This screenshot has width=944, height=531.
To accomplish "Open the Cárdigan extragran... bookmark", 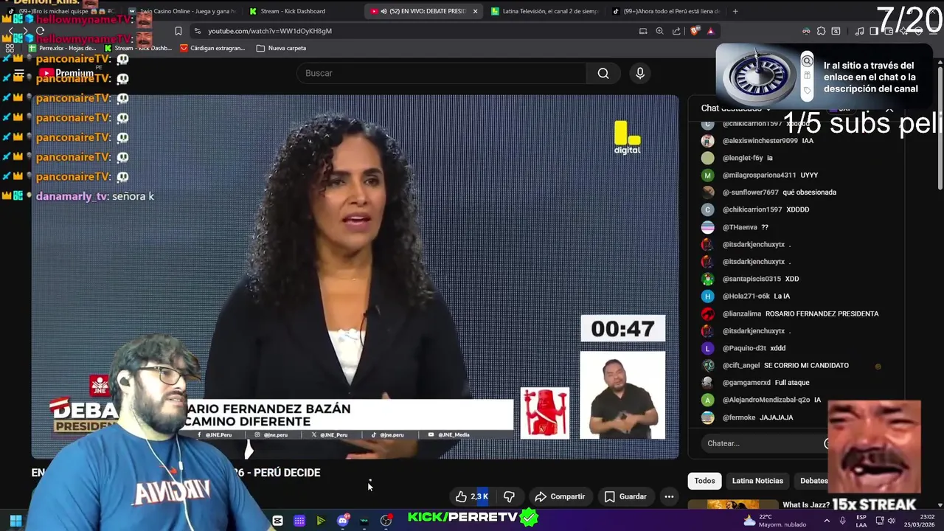I will (x=212, y=48).
